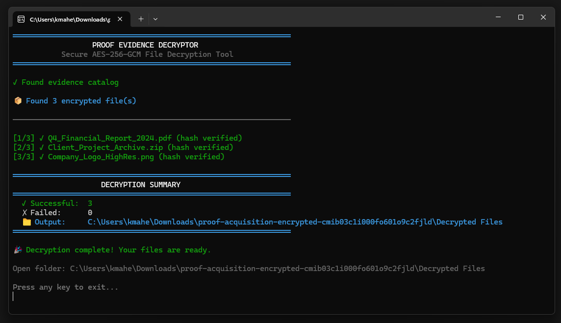Click 'Decryption complete! Your files are ready.'
Viewport: 561px width, 323px height.
tap(118, 249)
